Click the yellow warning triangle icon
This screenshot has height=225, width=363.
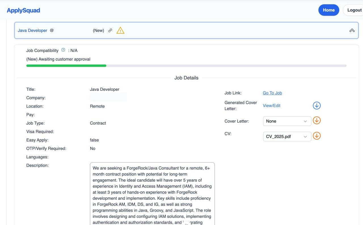(x=120, y=30)
